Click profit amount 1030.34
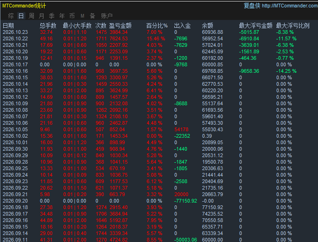318x242 pixels. [x=119, y=155]
